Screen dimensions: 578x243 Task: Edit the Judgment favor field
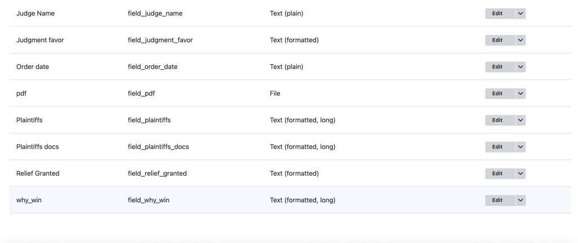tap(497, 40)
